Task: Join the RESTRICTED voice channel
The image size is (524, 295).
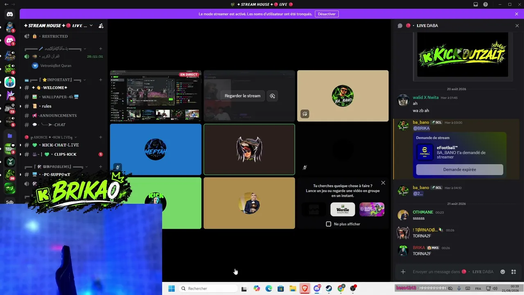Action: (x=64, y=36)
